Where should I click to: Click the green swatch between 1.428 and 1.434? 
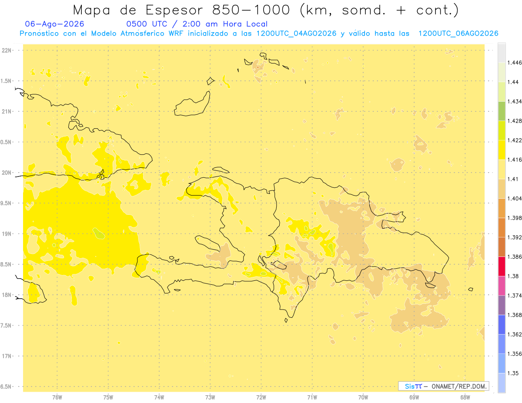(x=502, y=111)
